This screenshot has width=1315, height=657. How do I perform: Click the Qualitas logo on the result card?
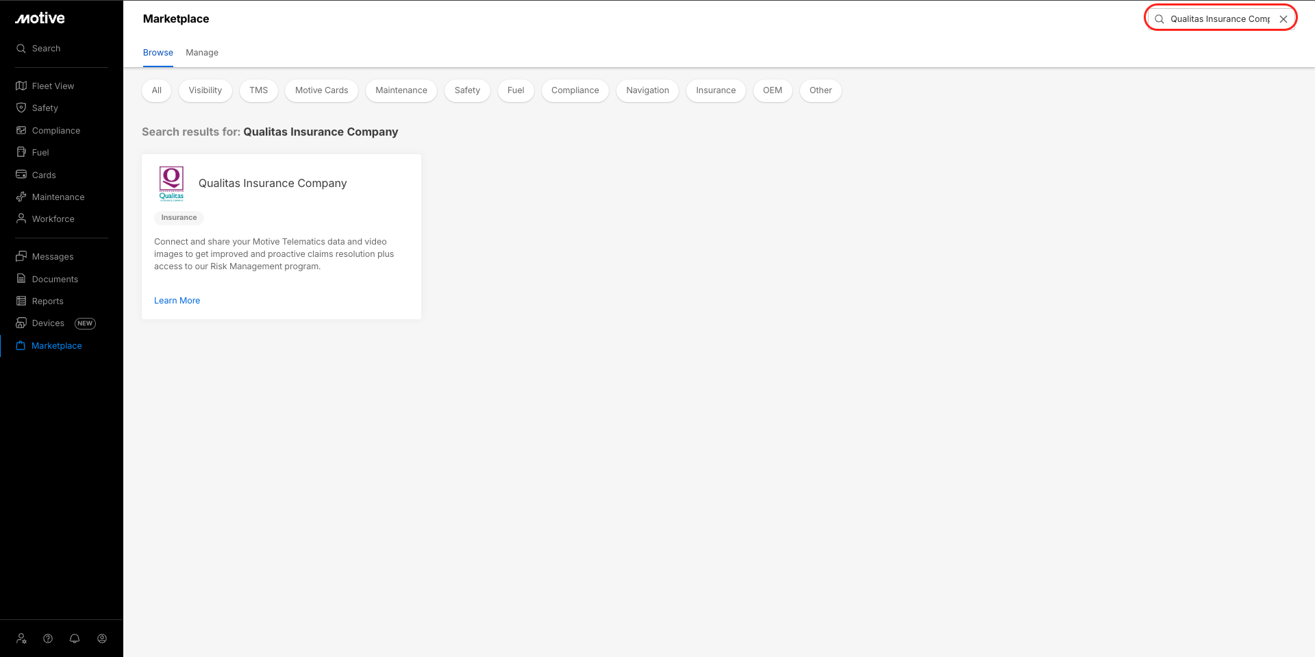tap(171, 184)
